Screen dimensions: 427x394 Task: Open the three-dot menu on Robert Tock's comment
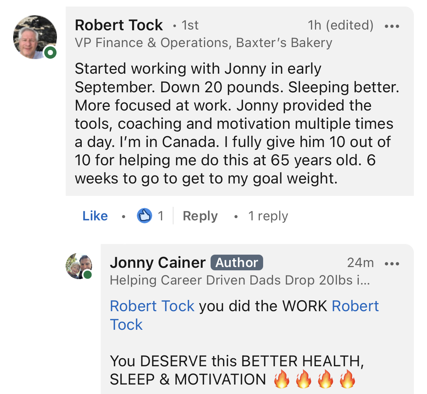coord(392,26)
